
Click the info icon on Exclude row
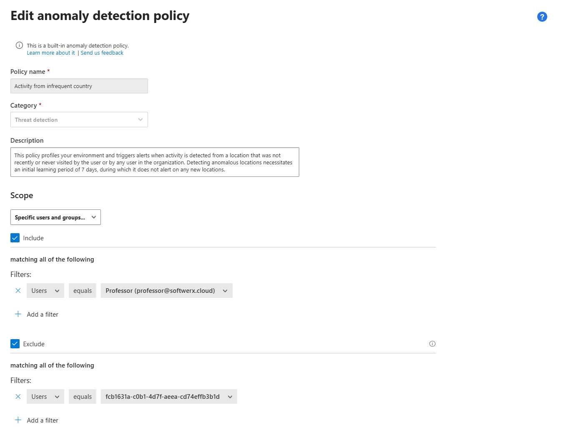(432, 344)
